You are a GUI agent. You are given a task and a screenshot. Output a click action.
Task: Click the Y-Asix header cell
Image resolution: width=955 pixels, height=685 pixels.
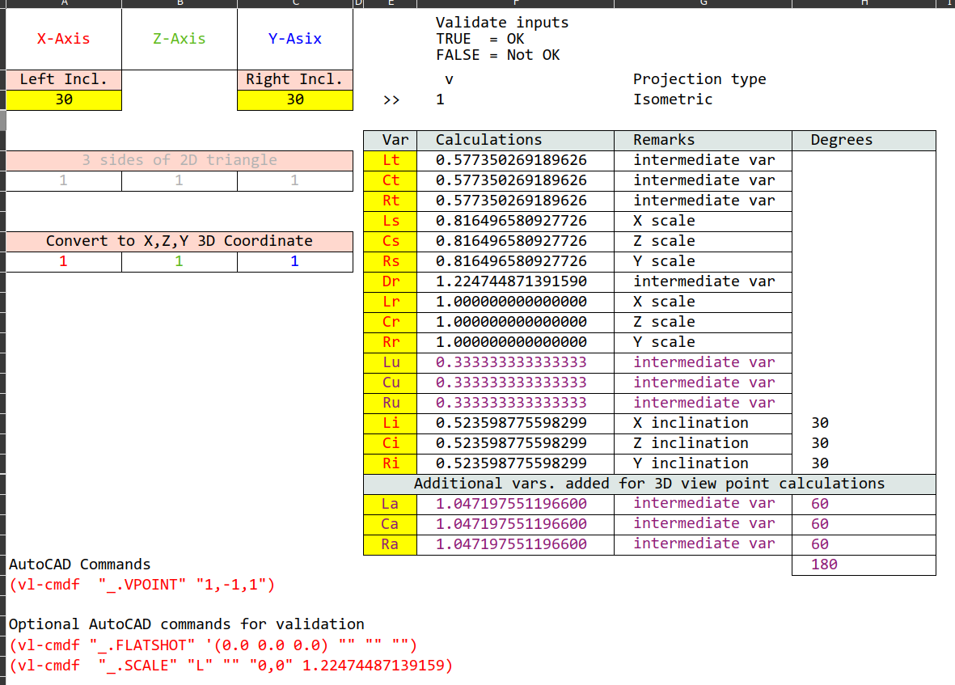point(295,39)
